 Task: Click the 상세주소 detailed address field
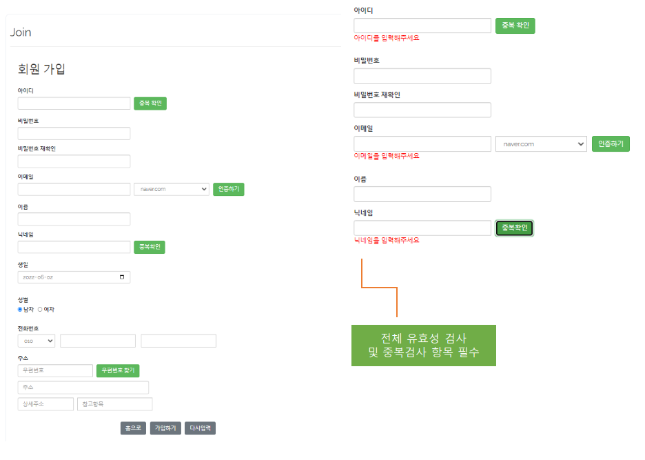click(x=45, y=403)
